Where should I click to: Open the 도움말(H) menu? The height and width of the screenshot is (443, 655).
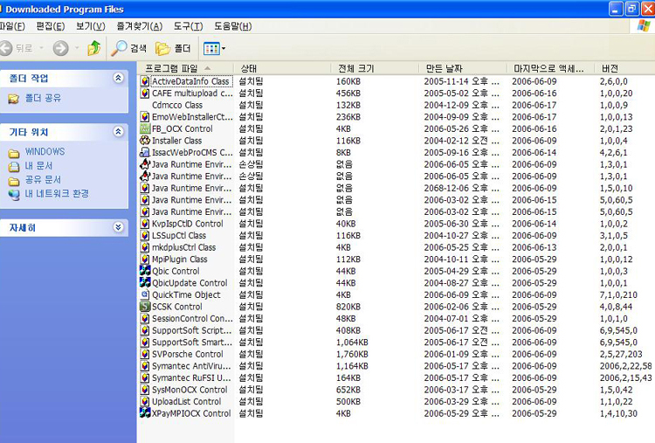232,26
